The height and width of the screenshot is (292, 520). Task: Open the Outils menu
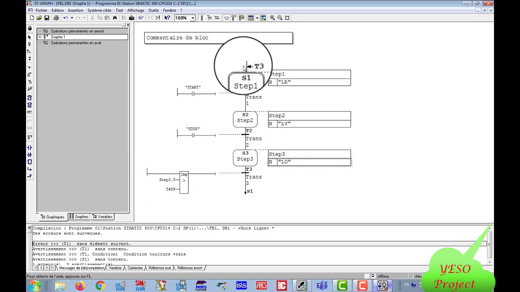pyautogui.click(x=154, y=11)
